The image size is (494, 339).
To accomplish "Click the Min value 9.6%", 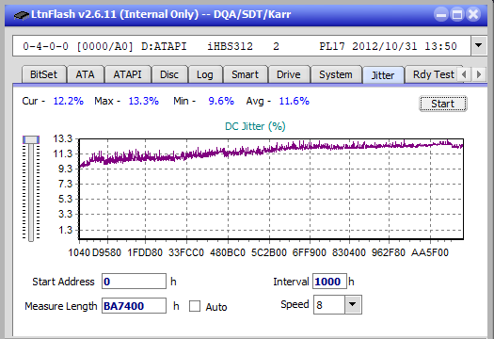I will coord(221,101).
